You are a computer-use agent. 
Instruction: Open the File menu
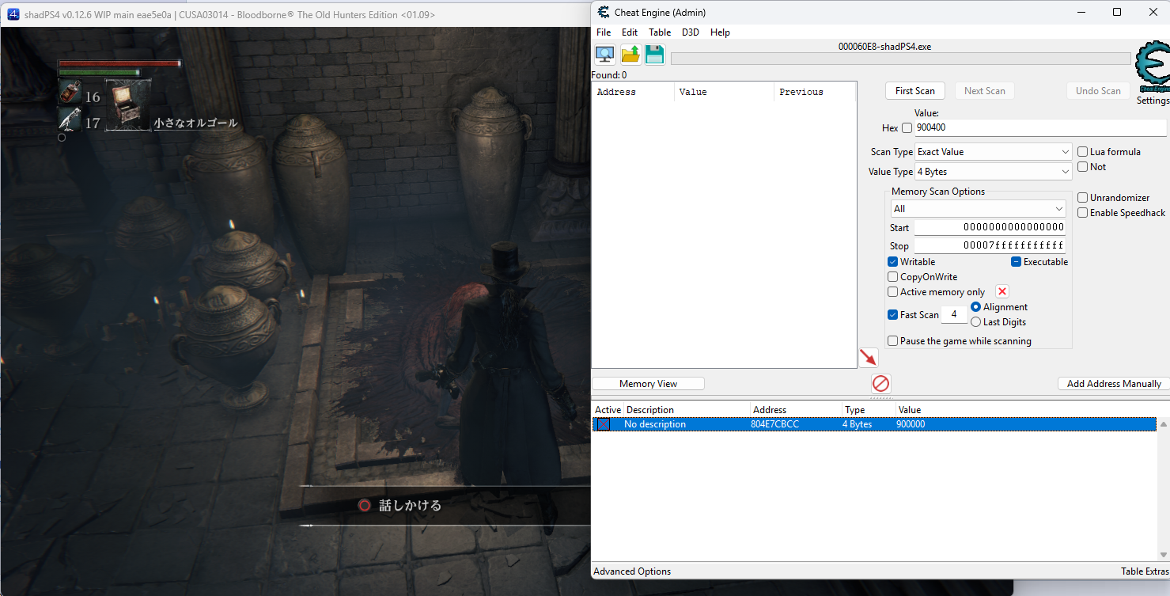pos(604,32)
